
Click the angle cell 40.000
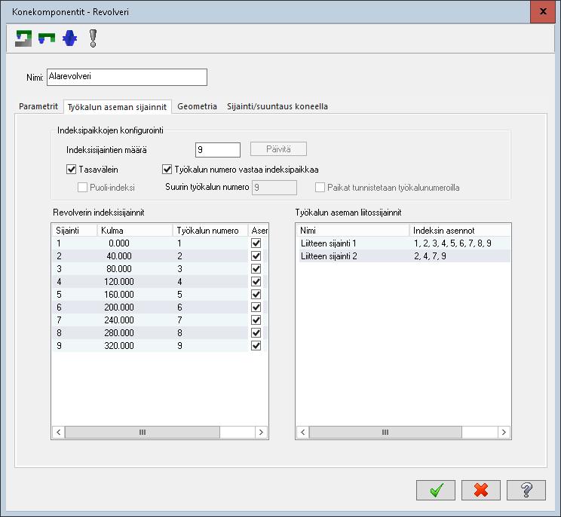[x=119, y=256]
